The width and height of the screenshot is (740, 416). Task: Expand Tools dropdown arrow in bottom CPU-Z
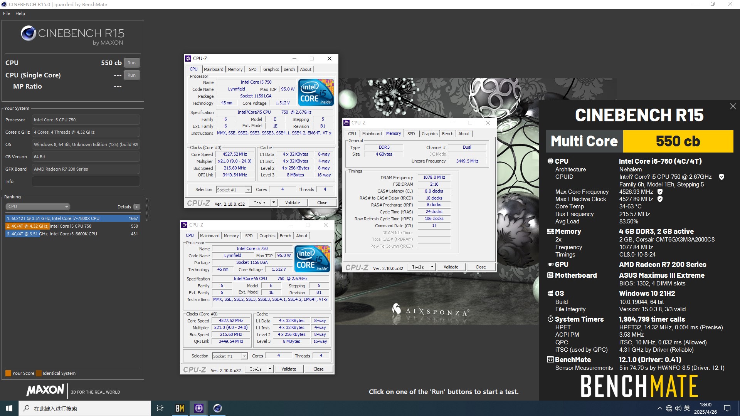pos(270,369)
